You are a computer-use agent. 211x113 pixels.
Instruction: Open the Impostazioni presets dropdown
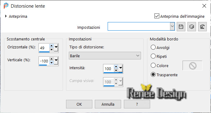coord(141,26)
